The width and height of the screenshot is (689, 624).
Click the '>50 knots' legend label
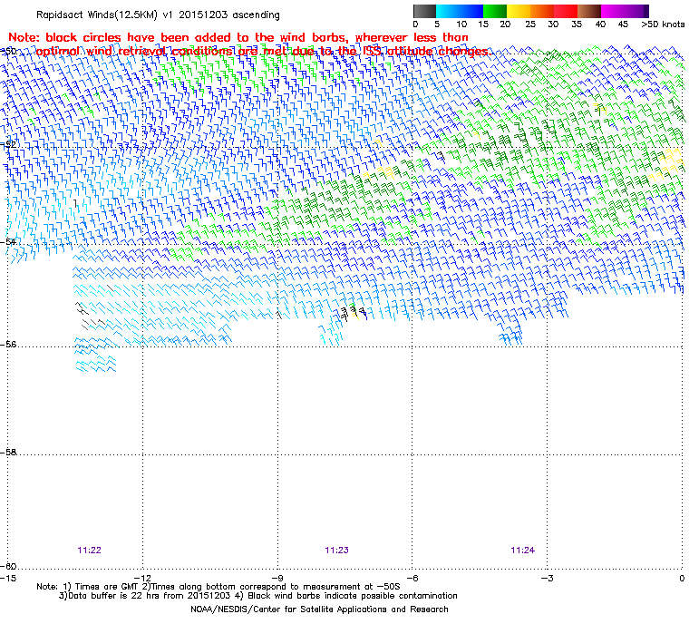[x=663, y=24]
